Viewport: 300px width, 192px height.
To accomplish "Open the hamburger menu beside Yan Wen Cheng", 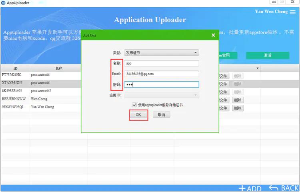I will [292, 12].
